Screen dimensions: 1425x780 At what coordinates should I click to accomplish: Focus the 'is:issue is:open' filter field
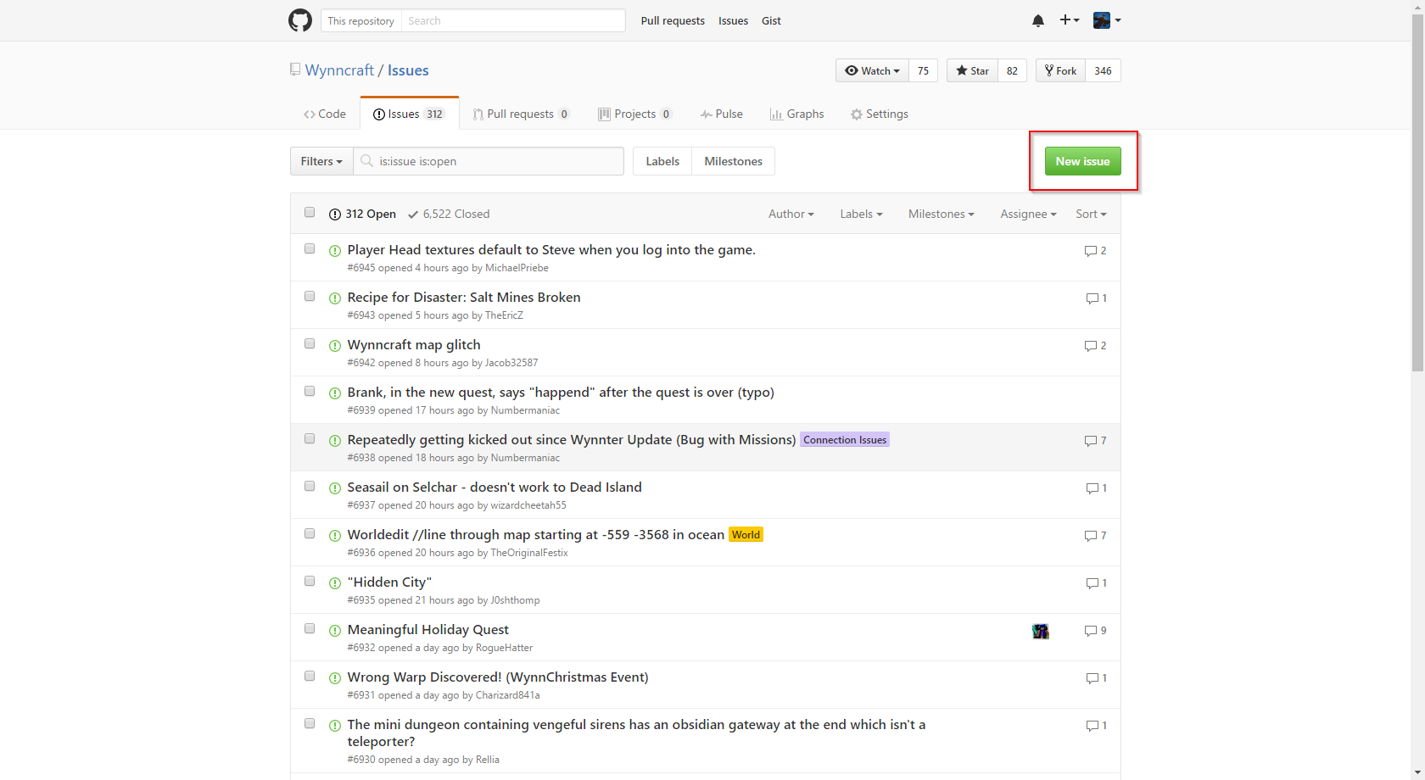[489, 161]
